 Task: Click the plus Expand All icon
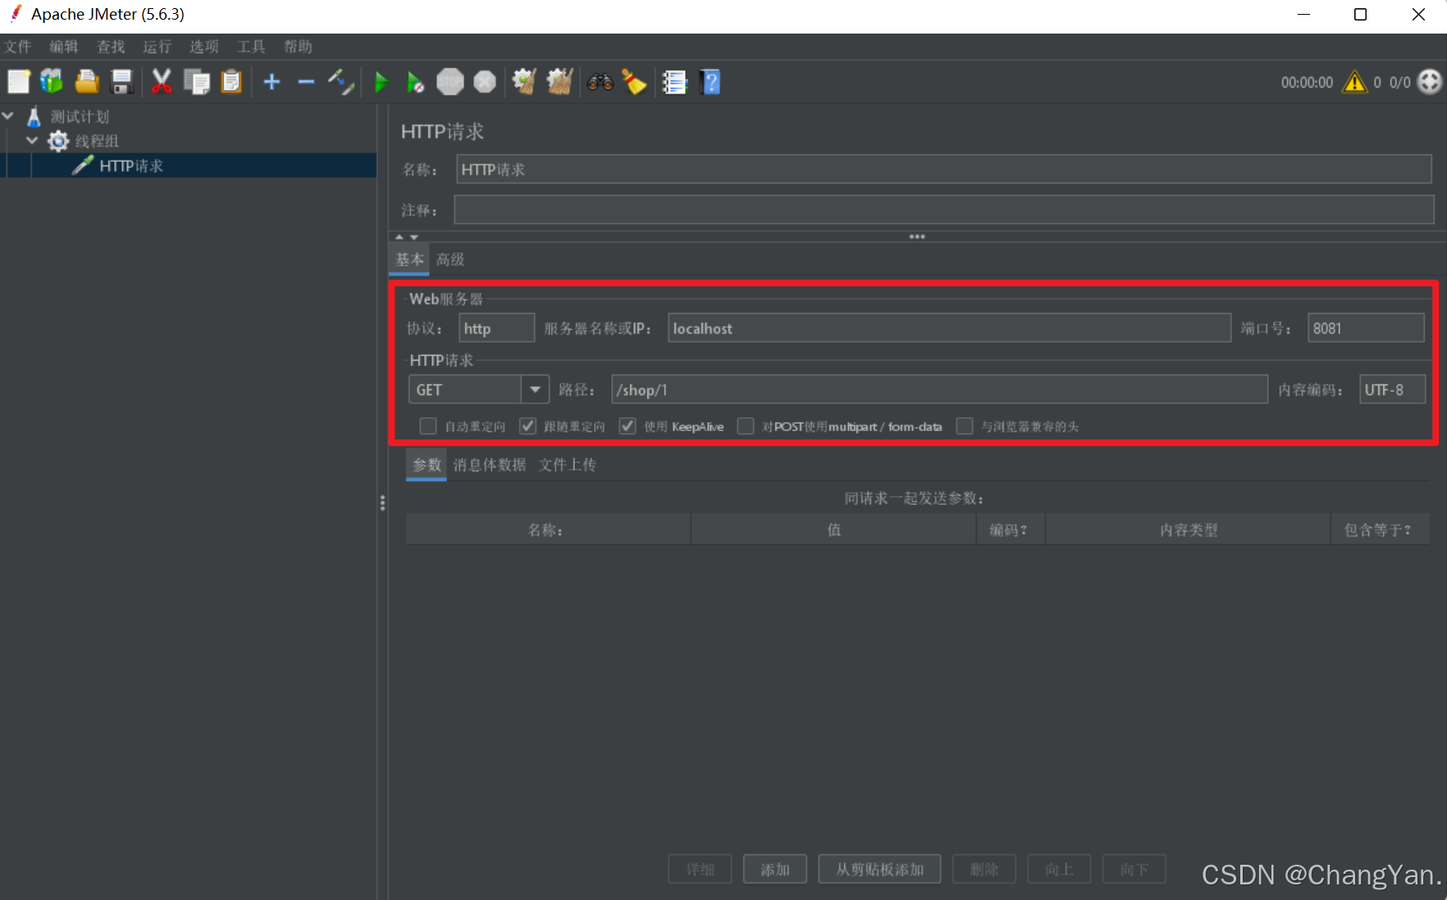(x=272, y=82)
